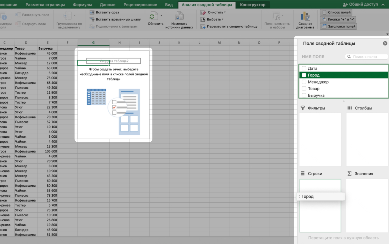This screenshot has width=389, height=244.
Task: Check the Город field checkbox
Action: tap(304, 75)
